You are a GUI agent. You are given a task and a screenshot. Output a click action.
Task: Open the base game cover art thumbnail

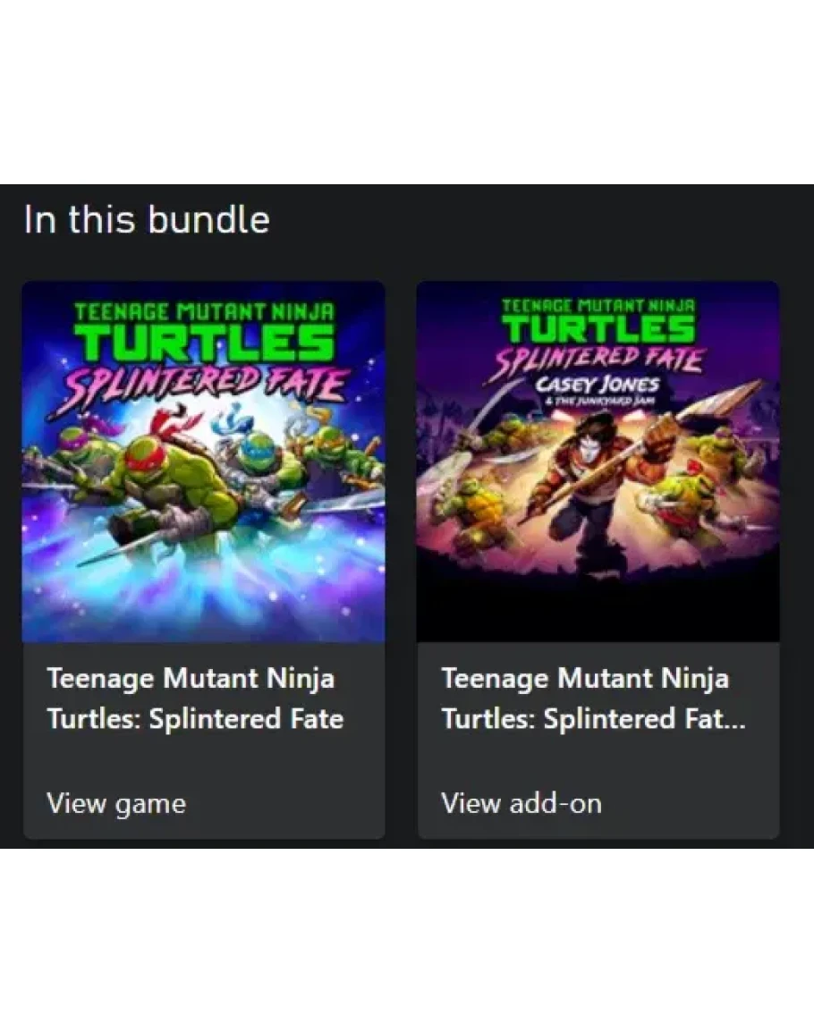(203, 537)
